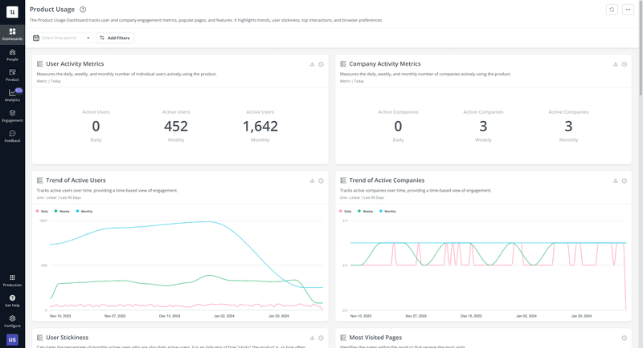This screenshot has width=643, height=348.
Task: Click Daily pink legend swatch in Active Companies
Action: tap(340, 211)
